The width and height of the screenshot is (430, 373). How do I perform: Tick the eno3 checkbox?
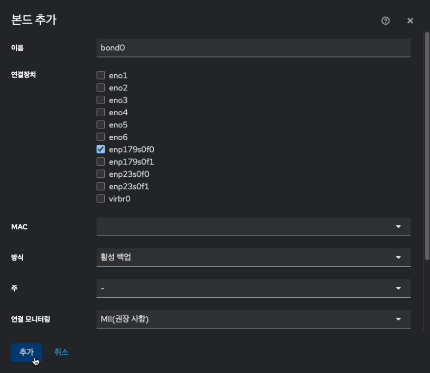coord(101,100)
